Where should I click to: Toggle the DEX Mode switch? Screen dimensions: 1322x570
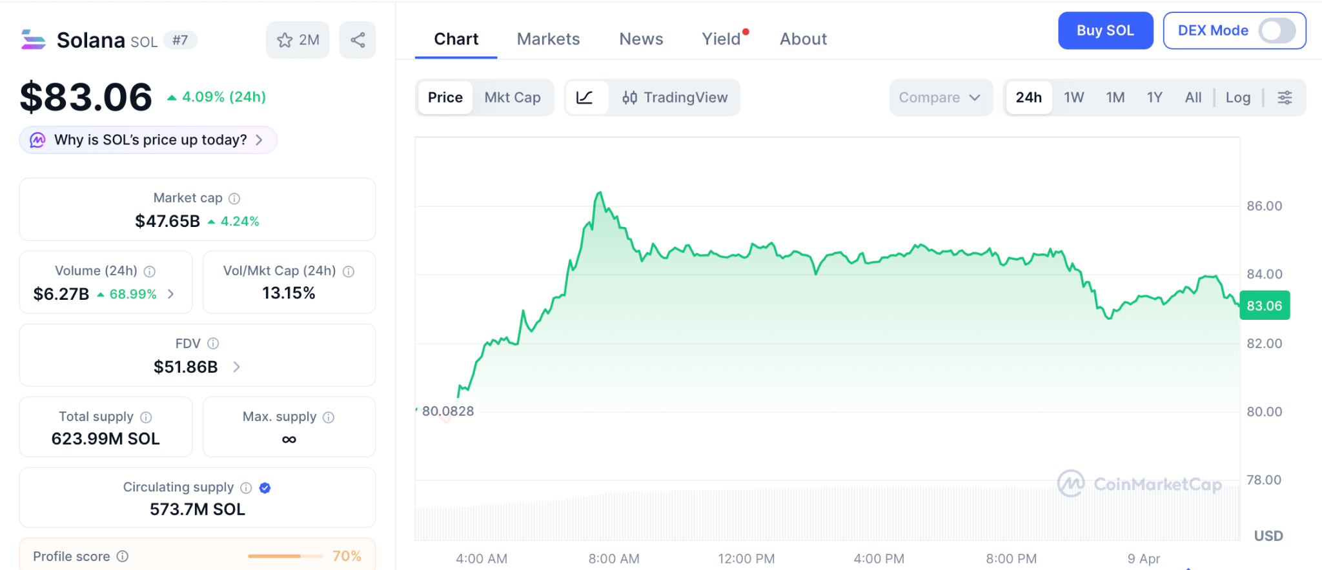click(1276, 31)
